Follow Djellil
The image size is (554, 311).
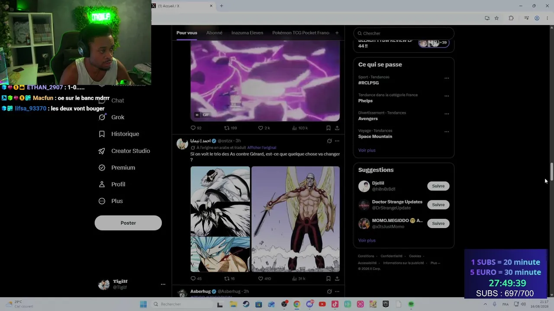coord(438,186)
